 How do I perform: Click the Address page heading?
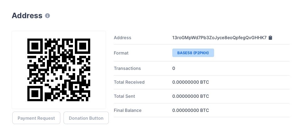(27, 16)
